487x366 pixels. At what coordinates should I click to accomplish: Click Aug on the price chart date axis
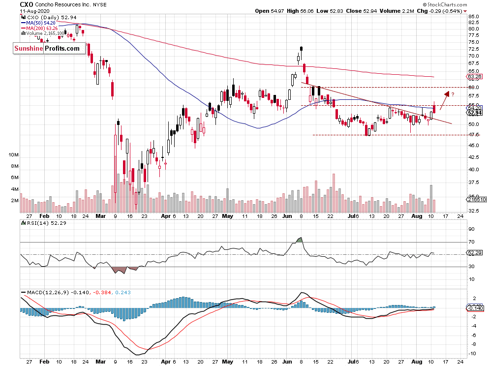tap(417, 216)
